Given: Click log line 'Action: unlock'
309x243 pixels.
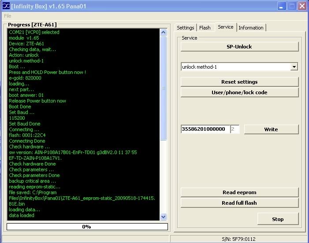Looking at the screenshot, I should (x=24, y=55).
